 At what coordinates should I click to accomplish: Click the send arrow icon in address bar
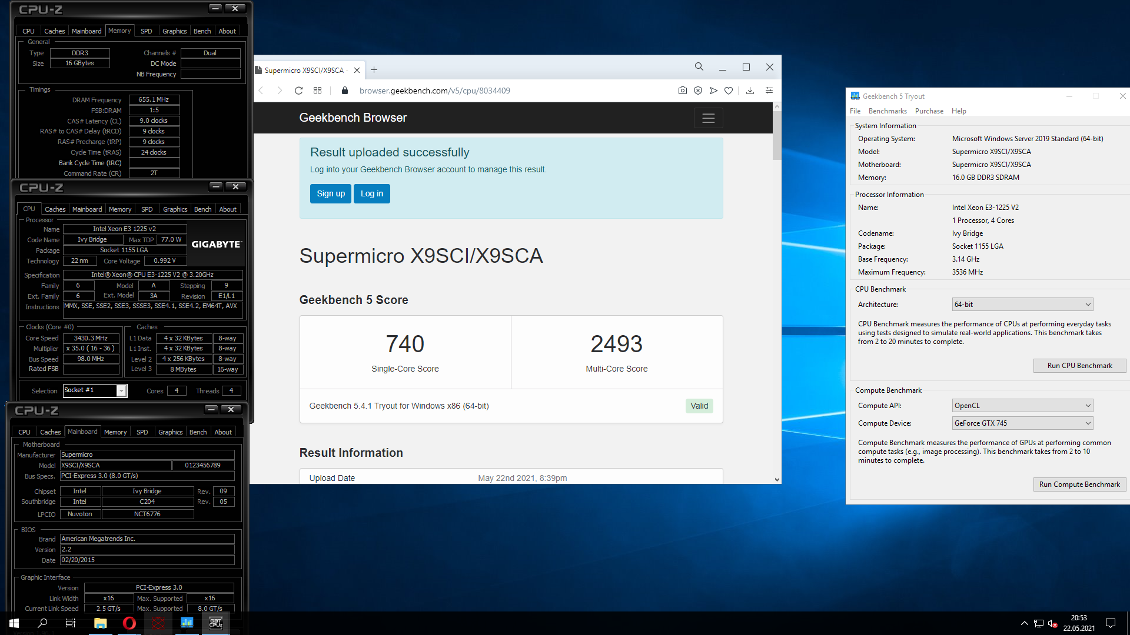click(713, 91)
